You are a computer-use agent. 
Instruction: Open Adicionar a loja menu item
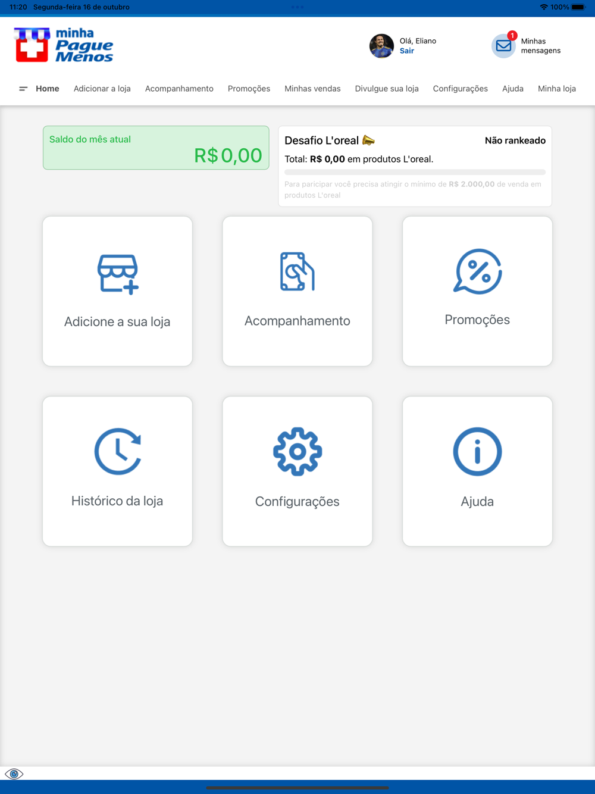(102, 89)
